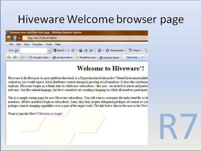The height and width of the screenshot is (151, 201).
Task: Click the green-orange swirl toolbar icon
Action: pyautogui.click(x=85, y=50)
